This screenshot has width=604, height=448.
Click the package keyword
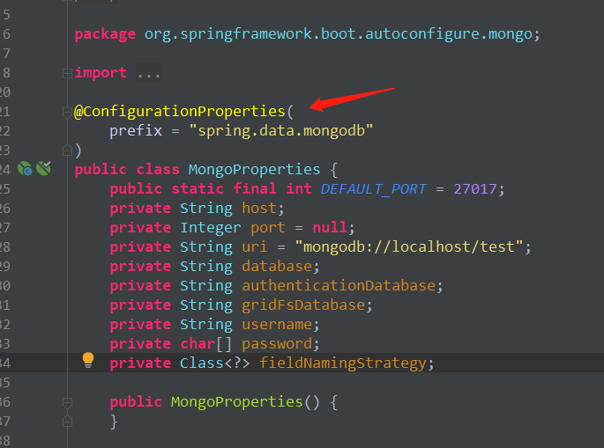click(105, 34)
